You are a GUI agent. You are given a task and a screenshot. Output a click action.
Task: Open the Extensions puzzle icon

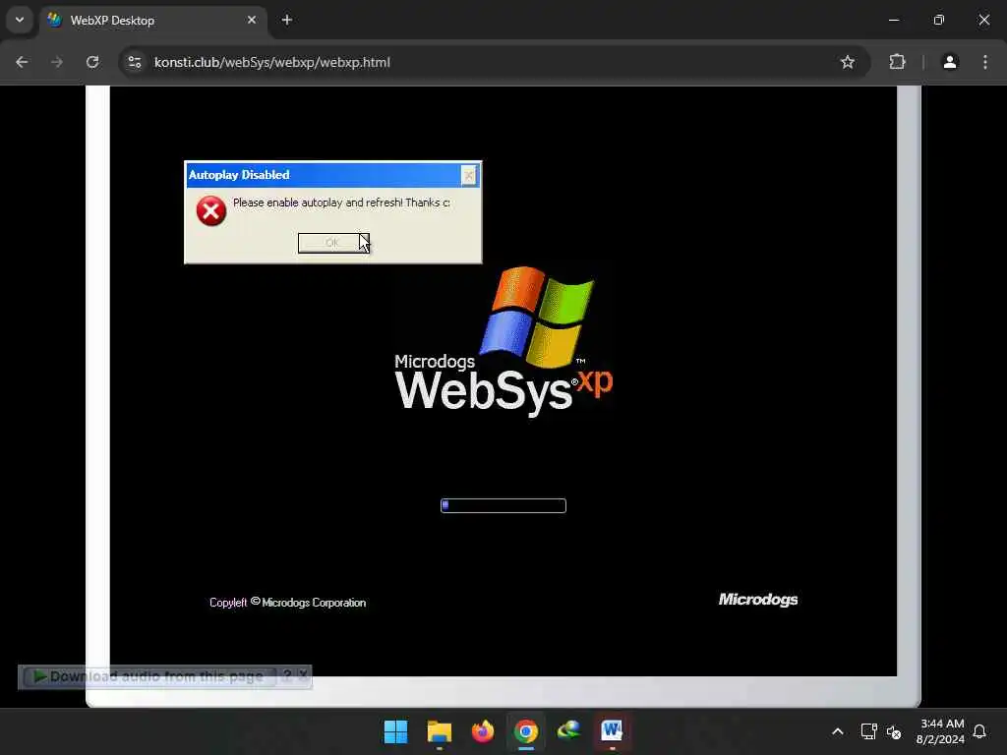[x=897, y=62]
